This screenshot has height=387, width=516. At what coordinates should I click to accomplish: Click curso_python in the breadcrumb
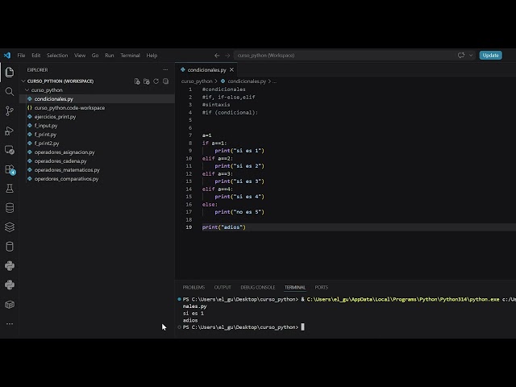coord(197,81)
